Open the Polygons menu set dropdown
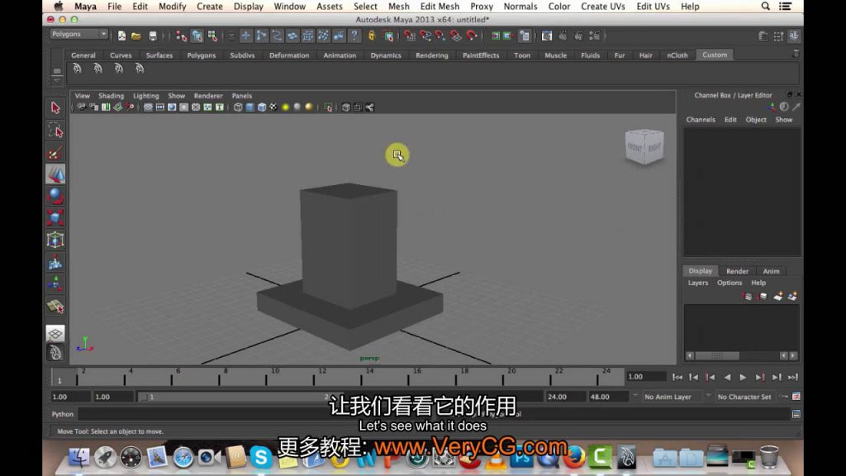The height and width of the screenshot is (476, 846). (78, 34)
